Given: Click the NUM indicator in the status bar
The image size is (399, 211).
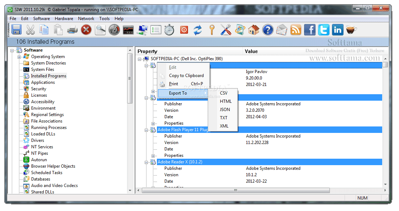Looking at the screenshot, I should tap(362, 198).
